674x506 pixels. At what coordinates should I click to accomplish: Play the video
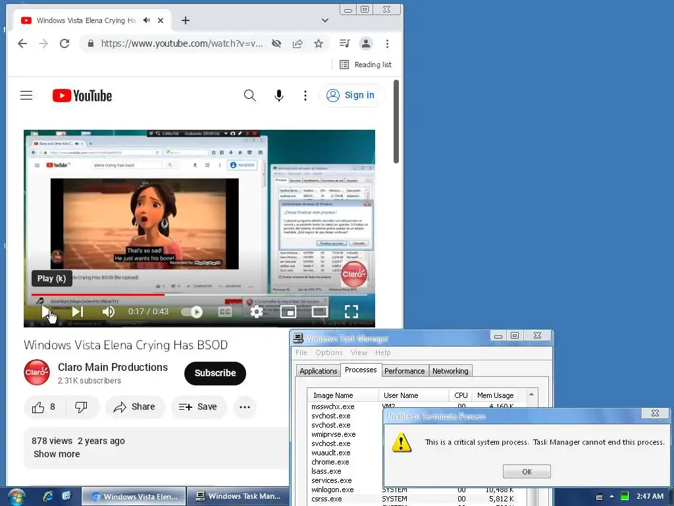[46, 312]
